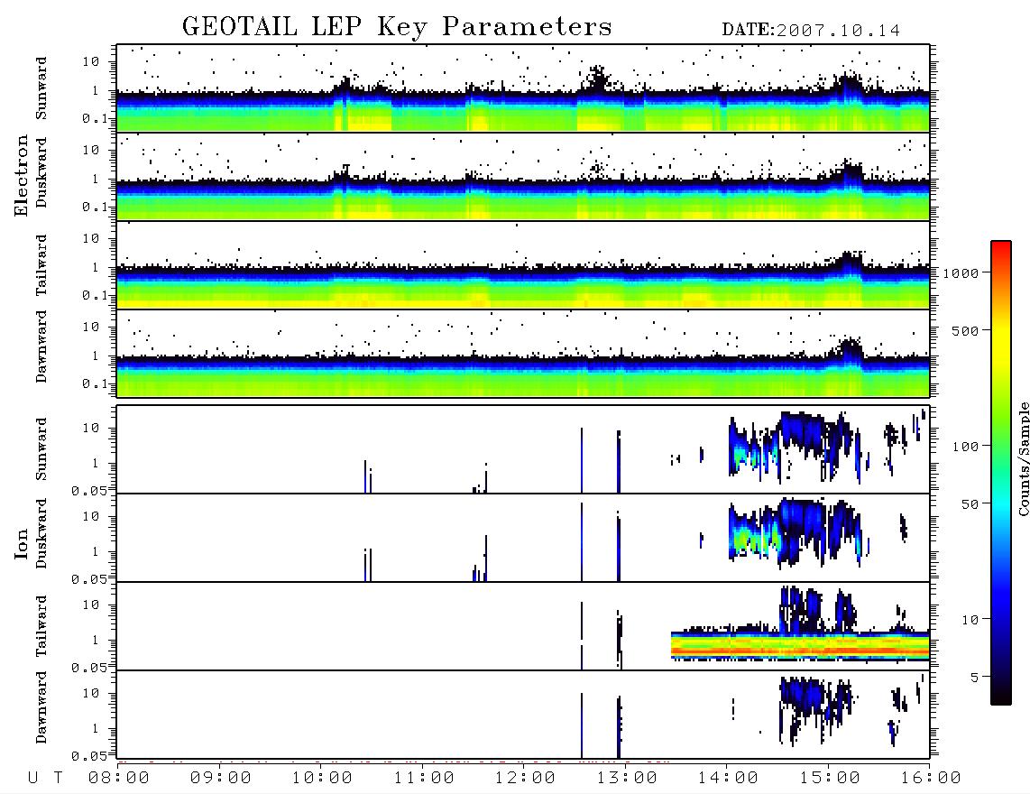This screenshot has width=1030, height=794.
Task: Open the Electron Sunward spectrogram panel
Action: (523, 88)
